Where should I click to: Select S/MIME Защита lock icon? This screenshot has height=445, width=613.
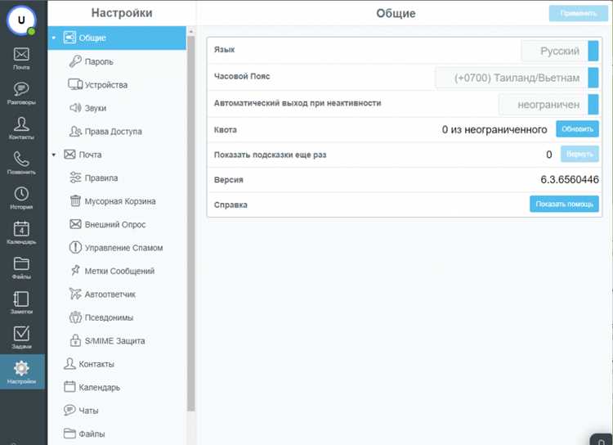pos(75,340)
